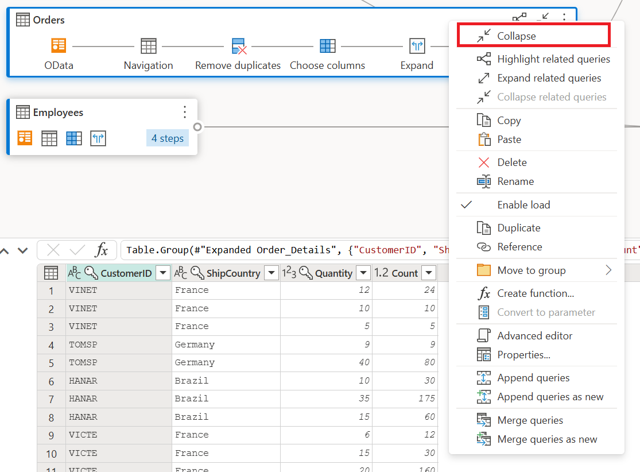Cancel formula edit with X icon
Image resolution: width=640 pixels, height=472 pixels.
coord(53,249)
